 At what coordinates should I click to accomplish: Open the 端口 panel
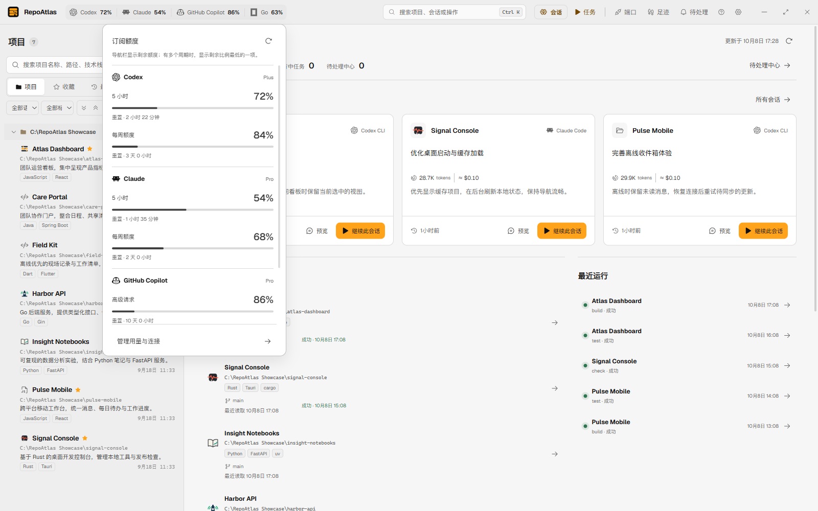tap(625, 12)
